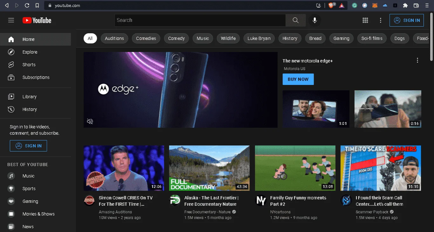This screenshot has width=434, height=232.
Task: Open the Brave wallet icon
Action: click(x=416, y=5)
